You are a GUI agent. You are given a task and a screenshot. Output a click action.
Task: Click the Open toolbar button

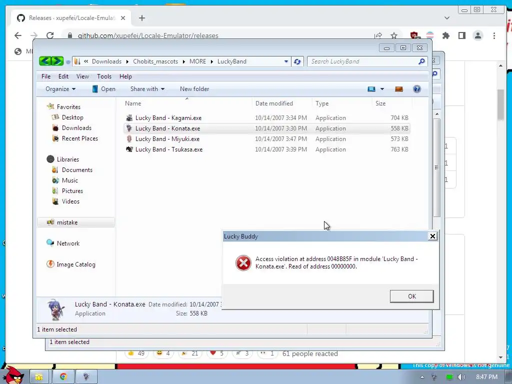104,89
